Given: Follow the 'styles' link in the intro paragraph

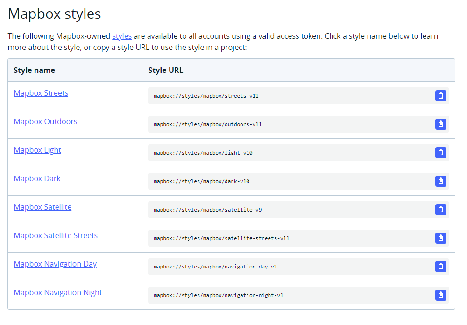Looking at the screenshot, I should pyautogui.click(x=122, y=36).
